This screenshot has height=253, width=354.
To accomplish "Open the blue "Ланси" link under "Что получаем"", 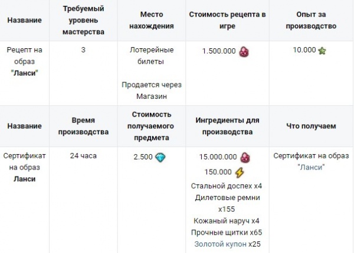I will (x=311, y=167).
